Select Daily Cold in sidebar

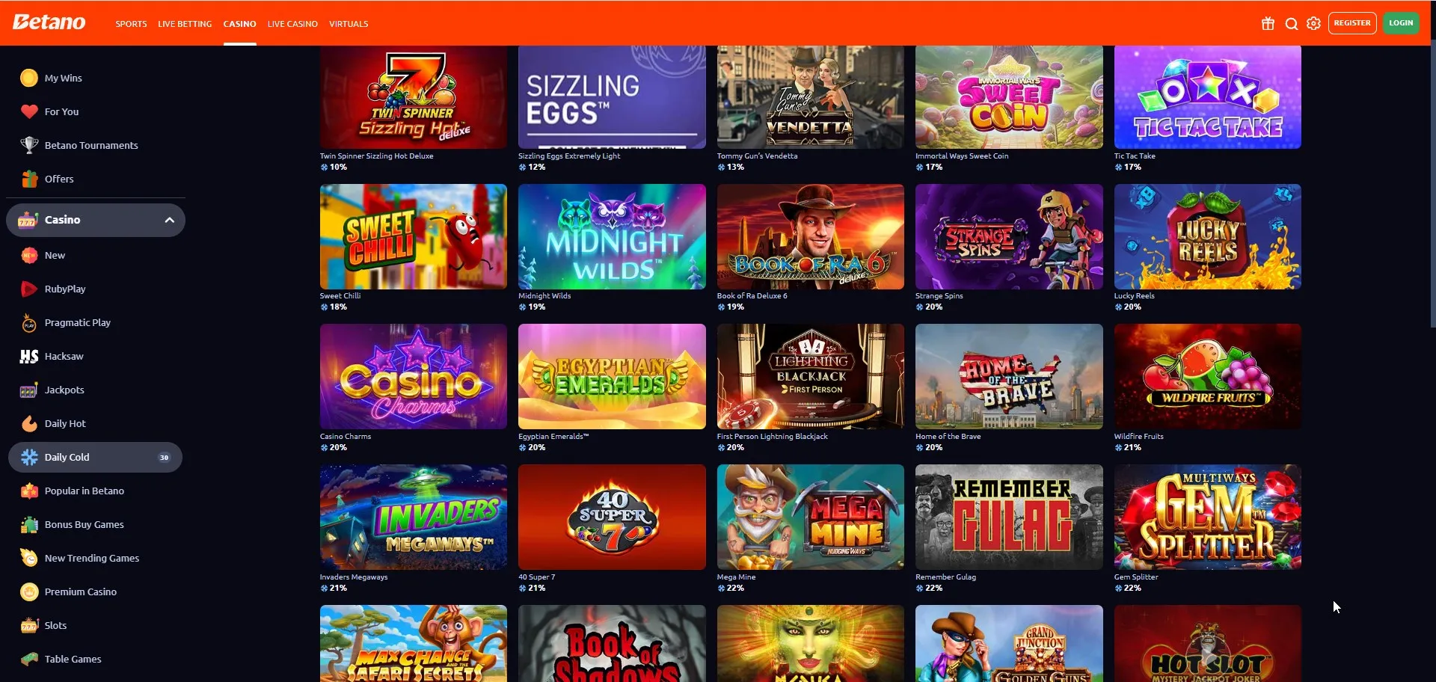95,457
